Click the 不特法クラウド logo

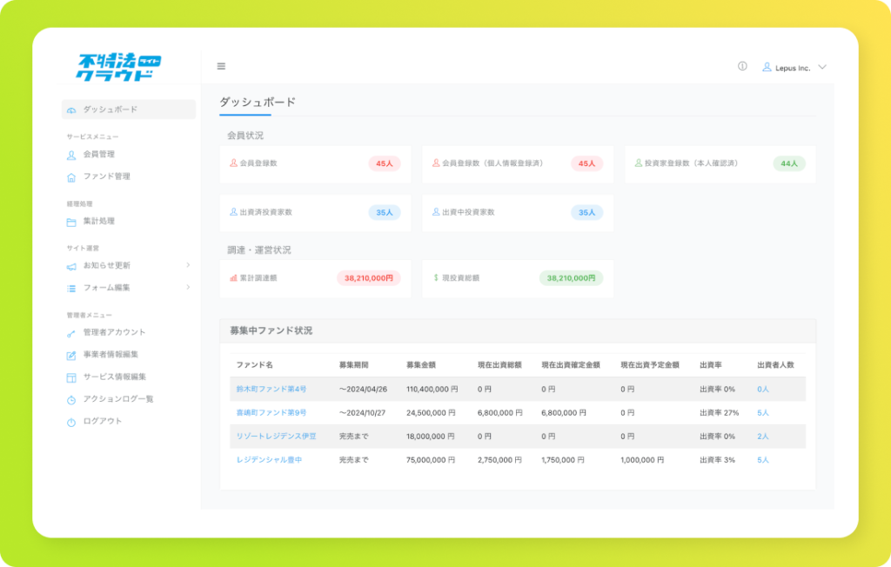(118, 67)
